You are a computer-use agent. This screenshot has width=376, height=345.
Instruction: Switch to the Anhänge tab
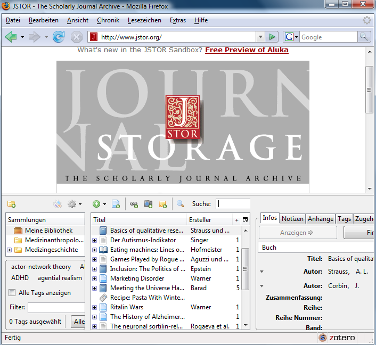pyautogui.click(x=321, y=219)
